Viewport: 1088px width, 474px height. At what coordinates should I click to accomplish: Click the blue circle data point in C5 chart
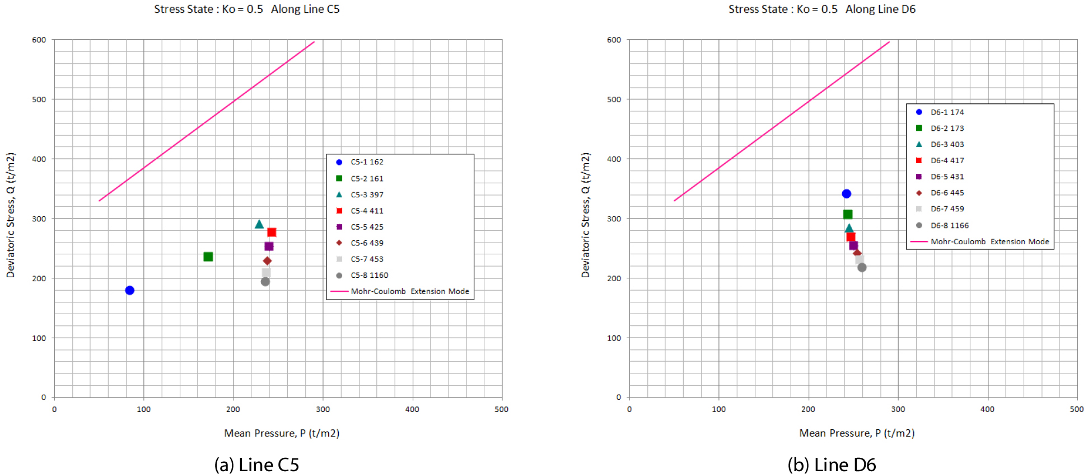pyautogui.click(x=129, y=290)
